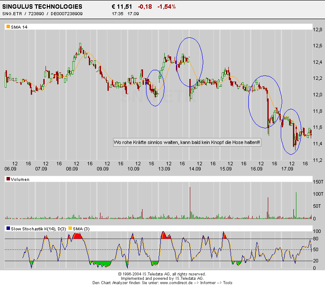This screenshot has height=285, width=325.
Task: Click the 11,6 price axis label
Action: 318,127
